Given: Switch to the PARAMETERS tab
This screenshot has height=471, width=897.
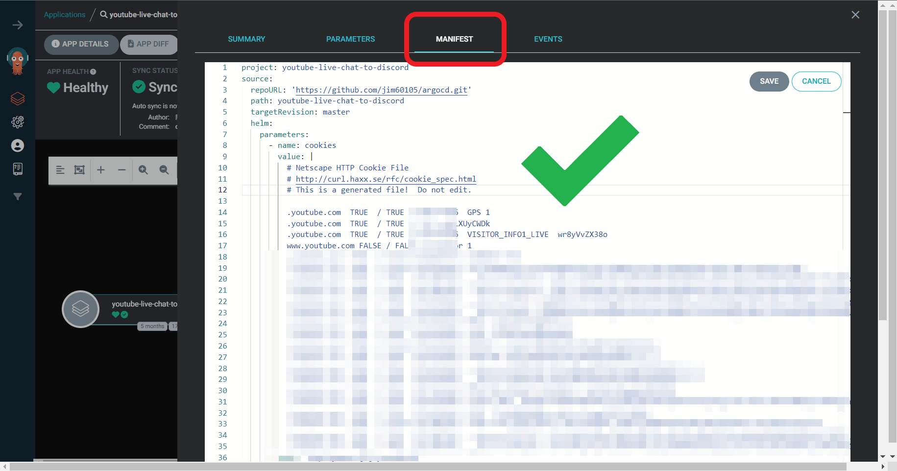Looking at the screenshot, I should 350,39.
